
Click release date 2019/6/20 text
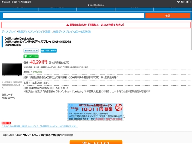tap(37, 72)
